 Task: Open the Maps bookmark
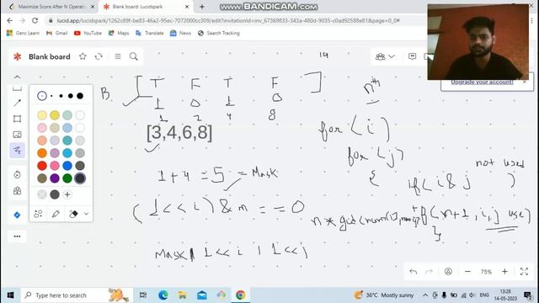[x=119, y=33]
